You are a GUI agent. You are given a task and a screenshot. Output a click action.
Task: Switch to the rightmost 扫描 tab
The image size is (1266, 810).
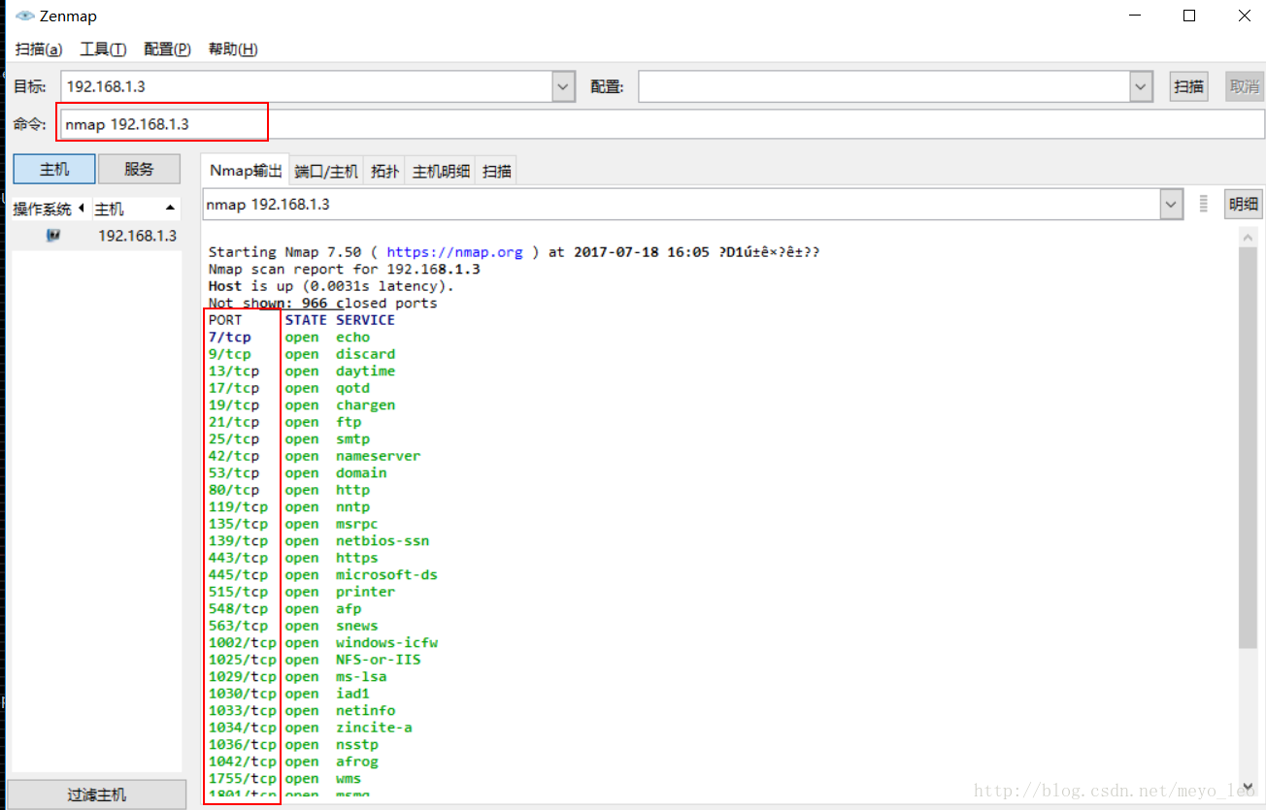497,171
